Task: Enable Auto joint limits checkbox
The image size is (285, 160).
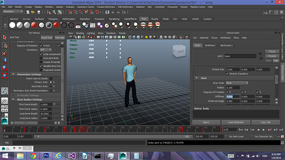Action: click(41, 58)
